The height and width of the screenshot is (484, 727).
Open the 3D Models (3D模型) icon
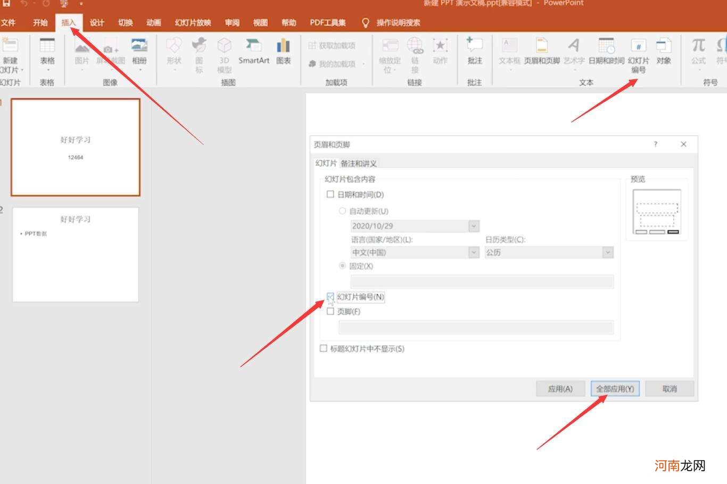(x=225, y=46)
